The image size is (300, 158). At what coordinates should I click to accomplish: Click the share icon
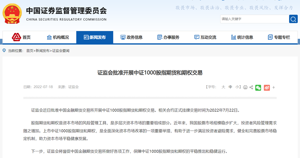[251, 87]
